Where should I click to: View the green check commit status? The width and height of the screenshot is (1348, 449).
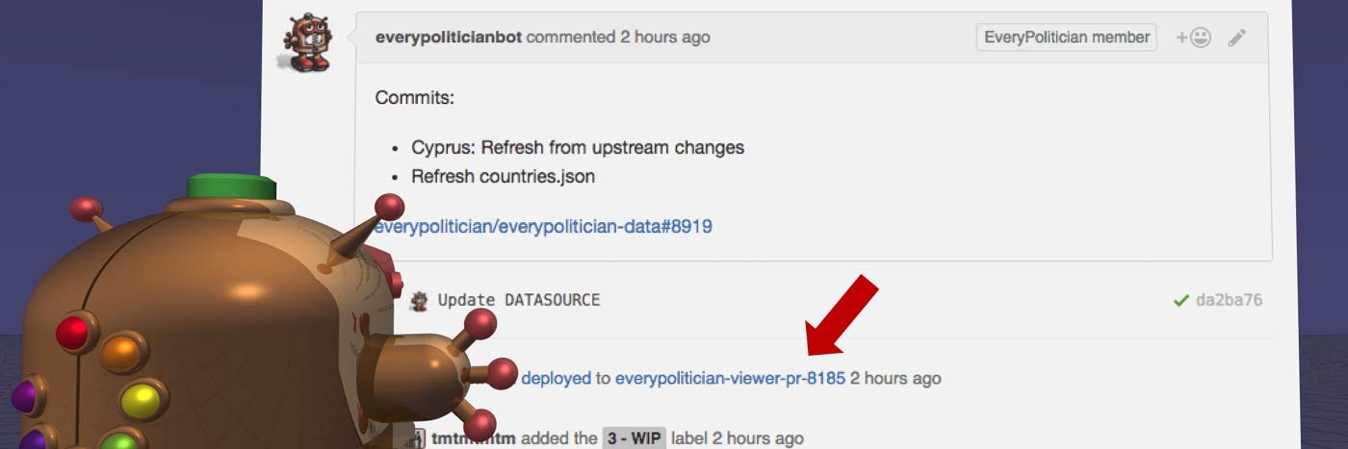1180,300
